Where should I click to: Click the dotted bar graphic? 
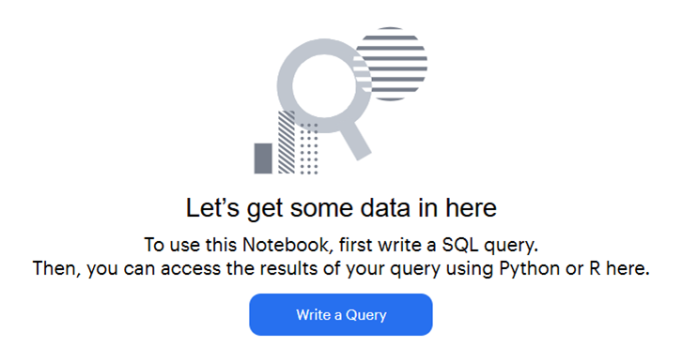[x=309, y=148]
